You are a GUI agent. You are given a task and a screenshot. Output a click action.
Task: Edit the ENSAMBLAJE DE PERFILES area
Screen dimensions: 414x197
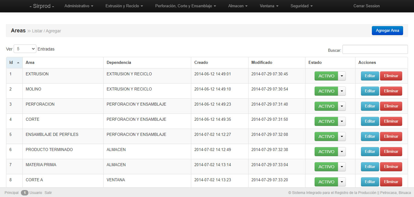click(370, 136)
